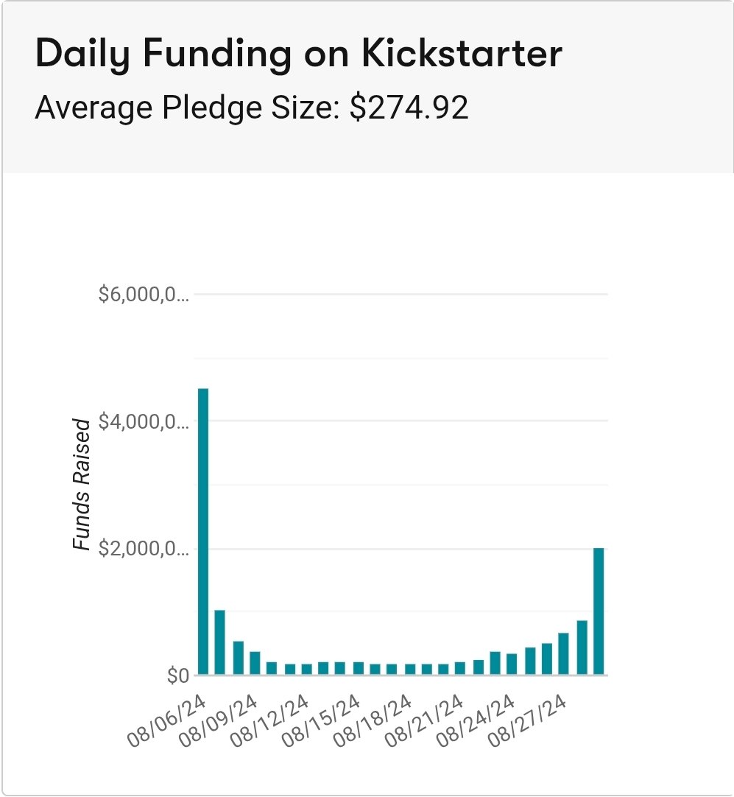This screenshot has height=797, width=734.
Task: Click the $2,000,0… y-axis label
Action: click(x=144, y=550)
